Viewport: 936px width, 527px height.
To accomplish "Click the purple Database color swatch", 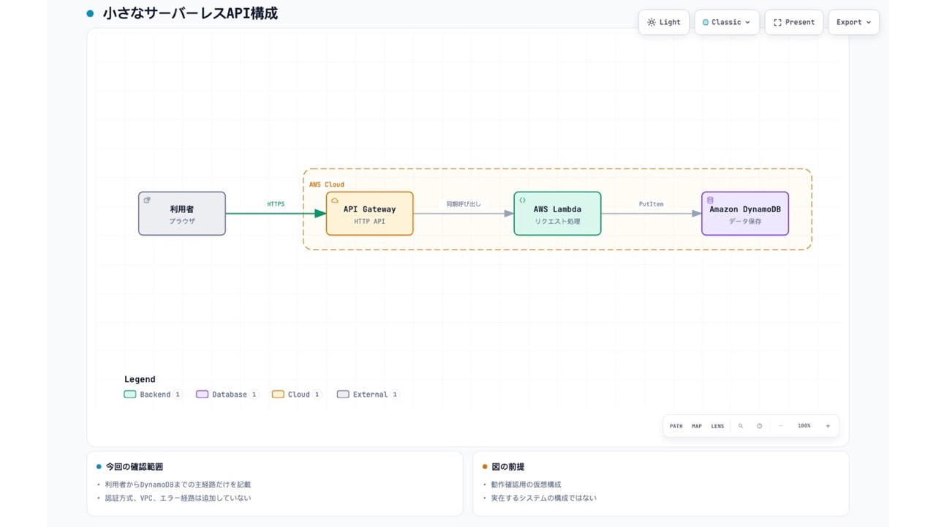I will 202,395.
